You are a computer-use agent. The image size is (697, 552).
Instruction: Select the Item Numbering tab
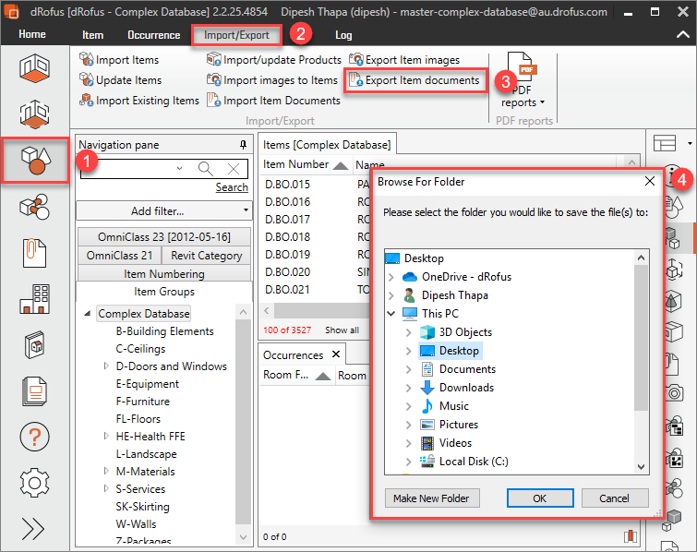(x=164, y=274)
